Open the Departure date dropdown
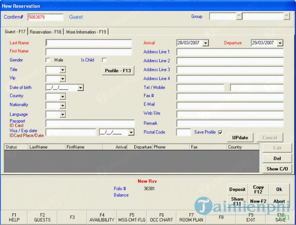This screenshot has width=296, height=225. coord(280,43)
